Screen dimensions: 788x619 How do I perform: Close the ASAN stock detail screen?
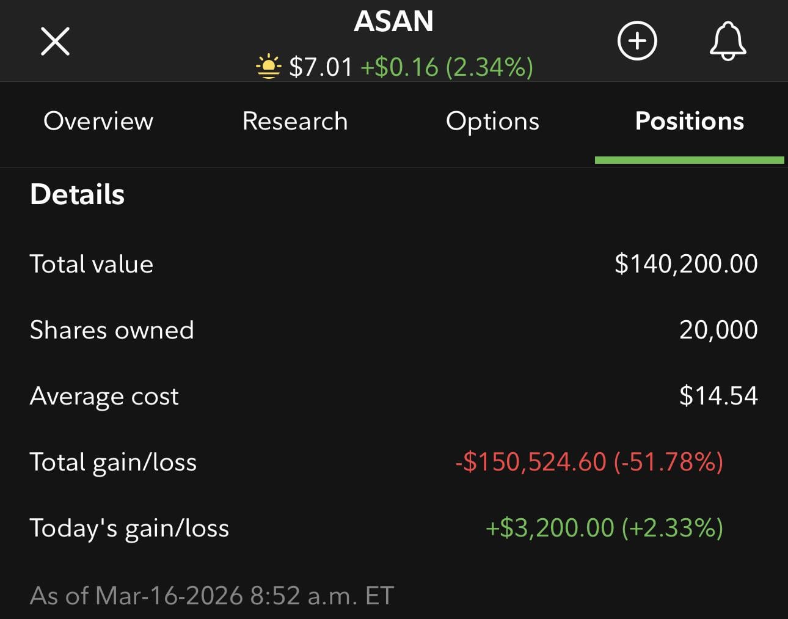pos(55,42)
